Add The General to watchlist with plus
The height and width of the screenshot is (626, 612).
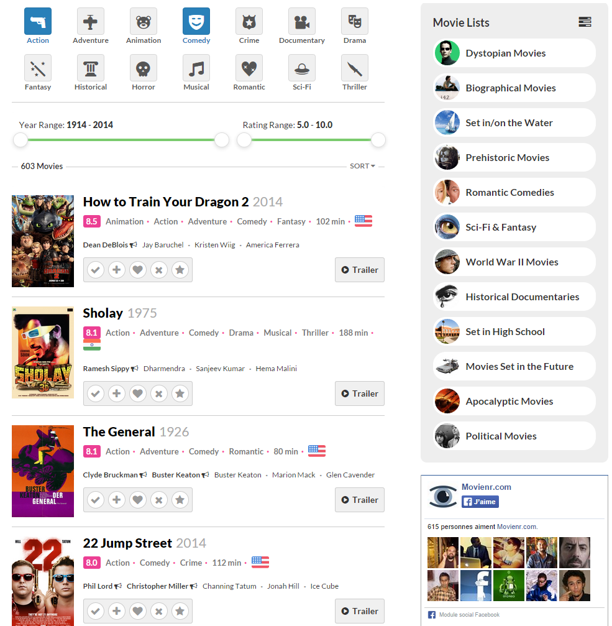[117, 500]
